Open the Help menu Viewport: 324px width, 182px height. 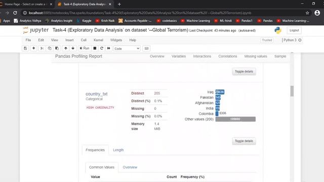pos(133,40)
